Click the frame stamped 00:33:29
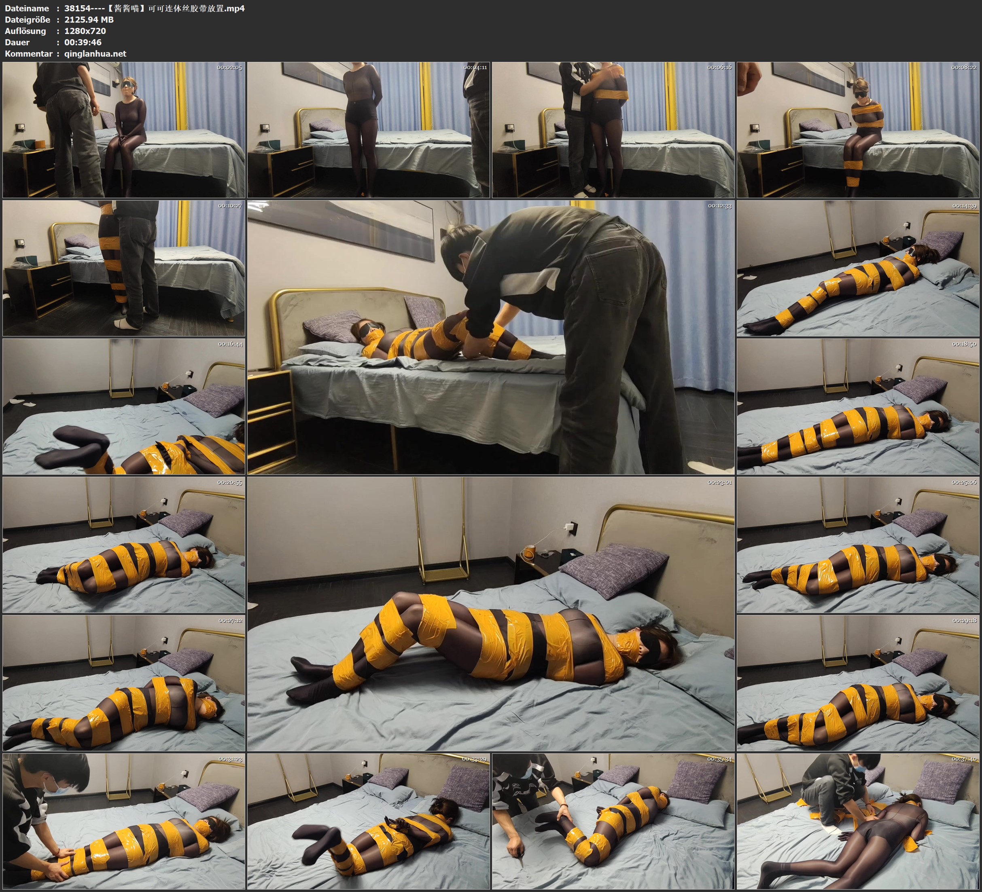 click(368, 821)
